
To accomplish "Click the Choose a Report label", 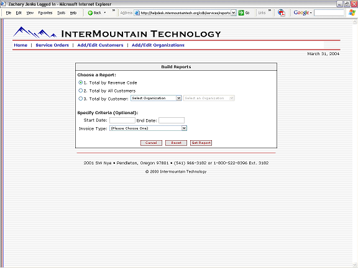I will click(96, 75).
